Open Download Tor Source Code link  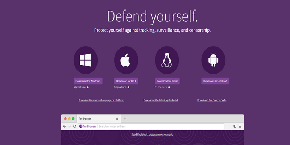pyautogui.click(x=212, y=100)
